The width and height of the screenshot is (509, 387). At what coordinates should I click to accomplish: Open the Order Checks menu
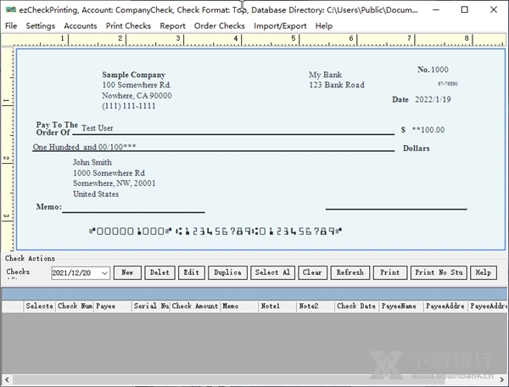(219, 25)
